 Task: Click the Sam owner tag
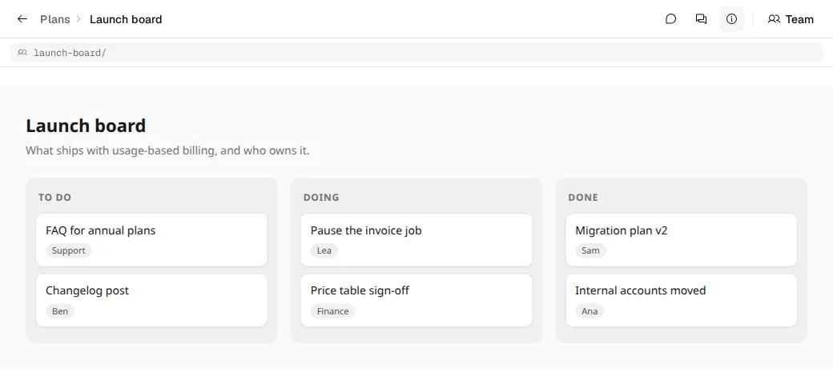coord(590,250)
